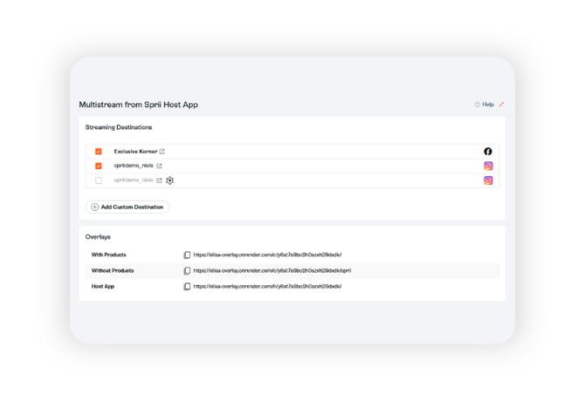585x401 pixels.
Task: Copy the Host App overlay URL
Action: point(187,286)
